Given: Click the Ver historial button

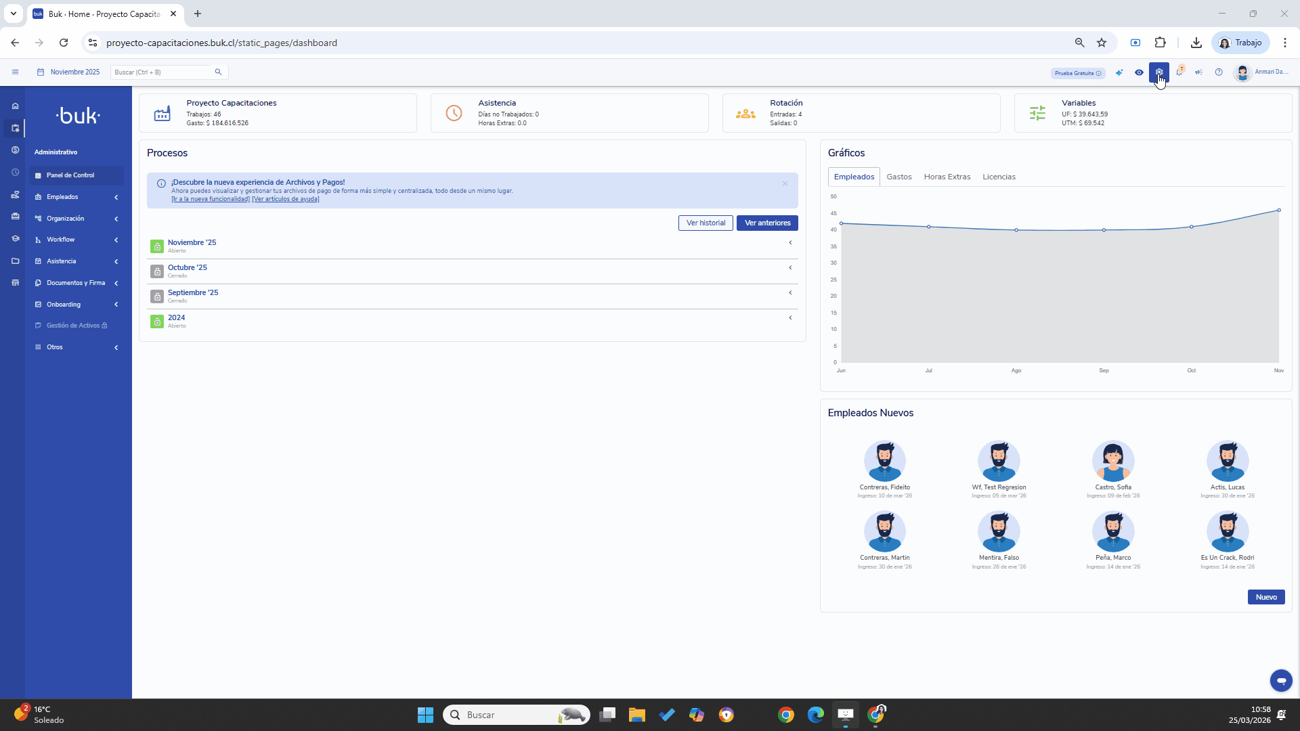Looking at the screenshot, I should pyautogui.click(x=705, y=223).
